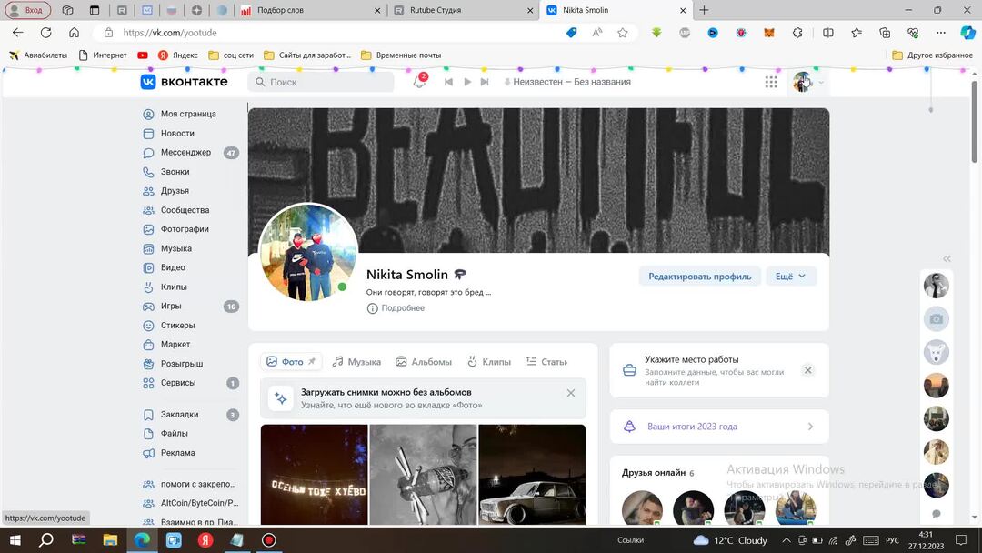Open Фотографии in the left sidebar
The image size is (982, 553).
tap(176, 229)
